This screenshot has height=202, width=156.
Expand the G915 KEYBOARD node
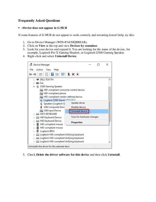pyautogui.click(x=34, y=114)
